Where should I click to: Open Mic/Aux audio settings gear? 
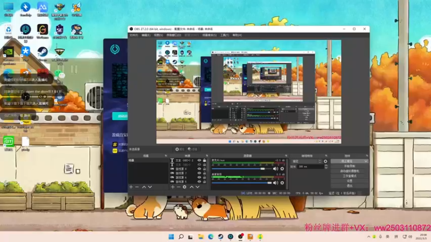pyautogui.click(x=282, y=169)
